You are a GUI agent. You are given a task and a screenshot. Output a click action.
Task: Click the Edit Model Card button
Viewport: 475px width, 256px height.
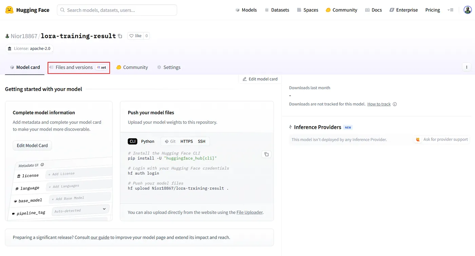click(x=32, y=145)
